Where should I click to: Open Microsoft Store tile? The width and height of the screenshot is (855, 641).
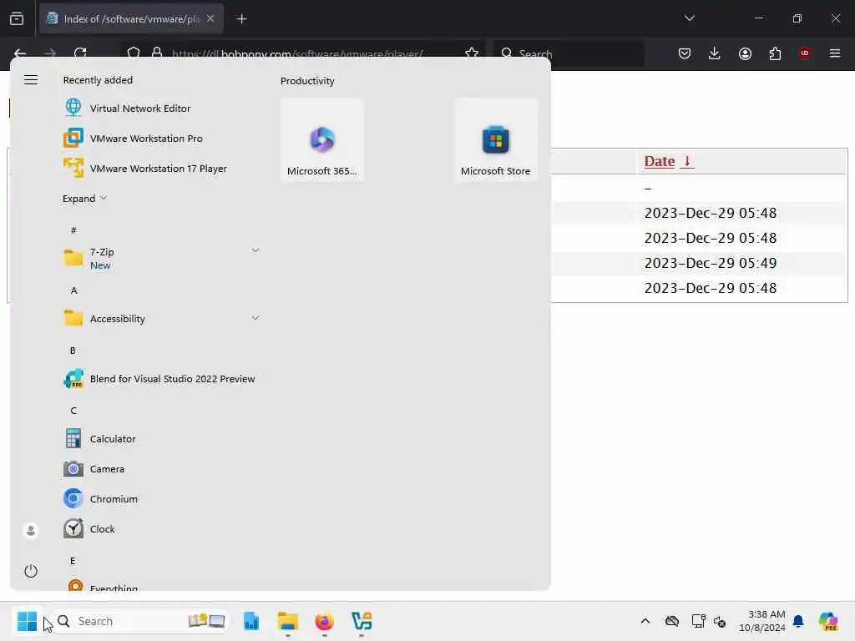coord(495,140)
